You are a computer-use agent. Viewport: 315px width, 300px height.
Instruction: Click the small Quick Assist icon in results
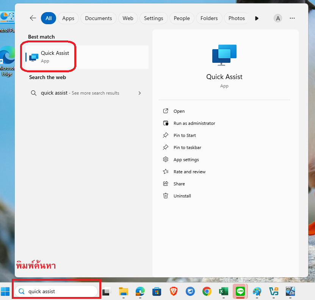pyautogui.click(x=34, y=58)
